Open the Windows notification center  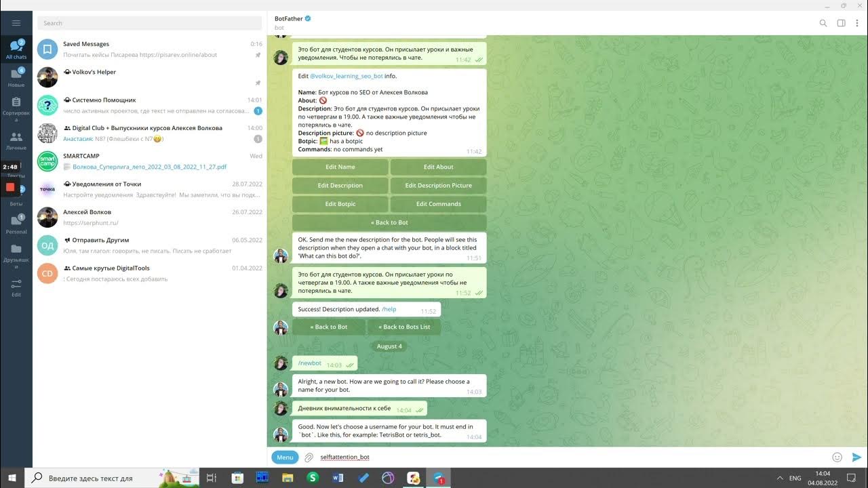852,478
